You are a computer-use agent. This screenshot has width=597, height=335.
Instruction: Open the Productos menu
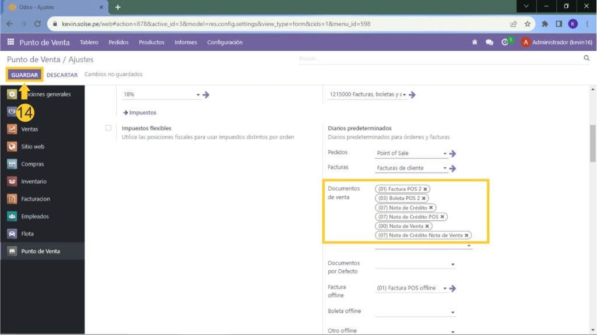coord(152,43)
